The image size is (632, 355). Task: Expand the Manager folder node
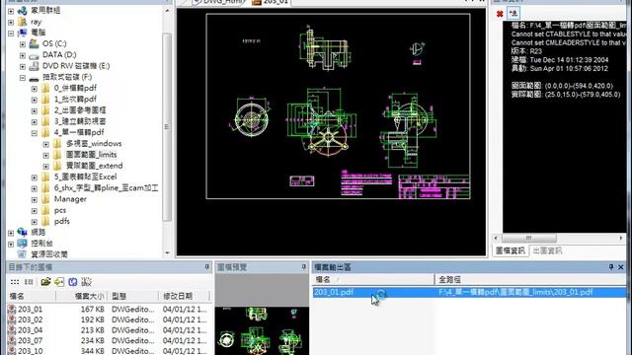point(35,199)
